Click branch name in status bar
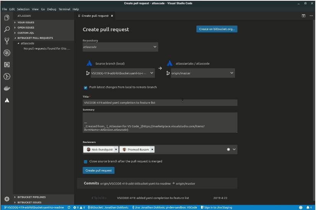The height and width of the screenshot is (210, 316). pyautogui.click(x=34, y=207)
